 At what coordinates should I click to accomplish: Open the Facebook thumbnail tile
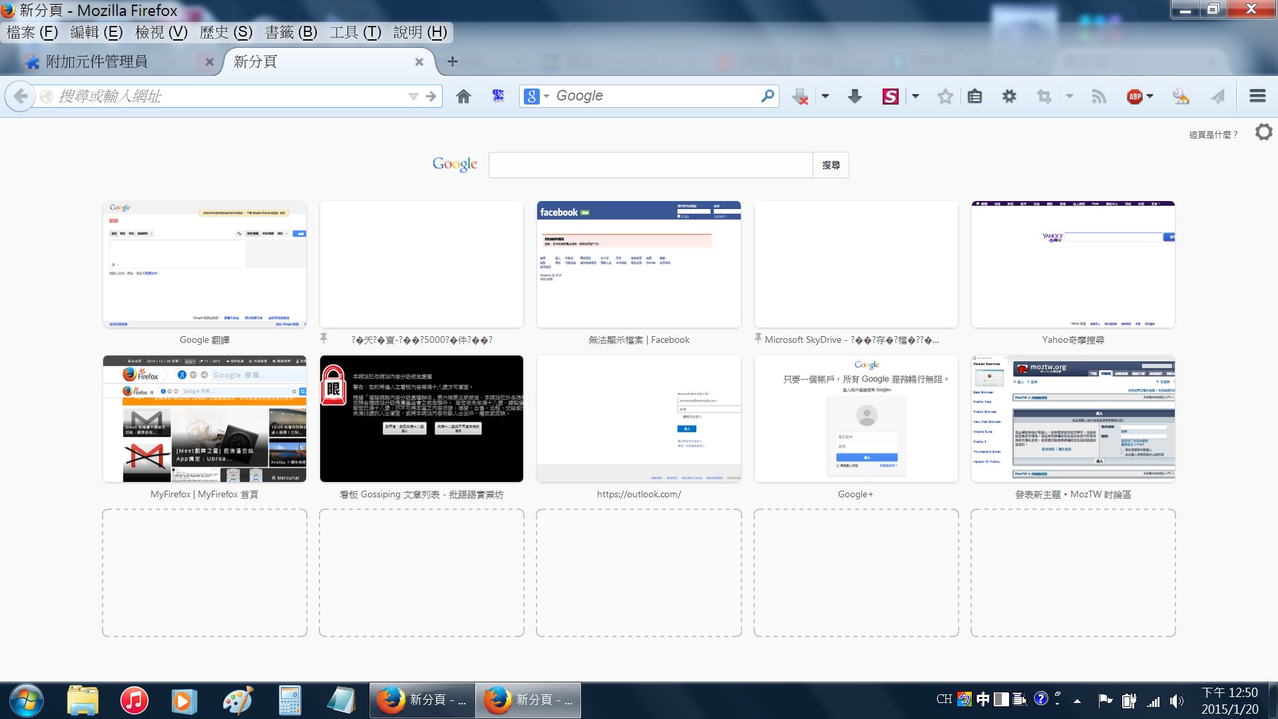pos(638,265)
